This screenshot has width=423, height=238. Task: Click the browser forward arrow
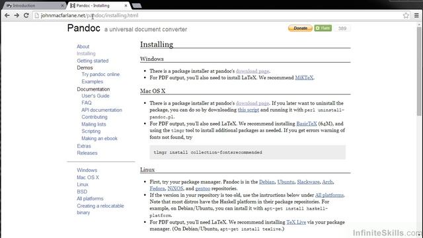(17, 15)
